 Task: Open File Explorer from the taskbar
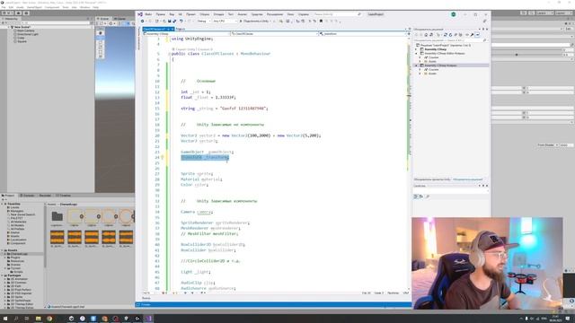pos(38,319)
